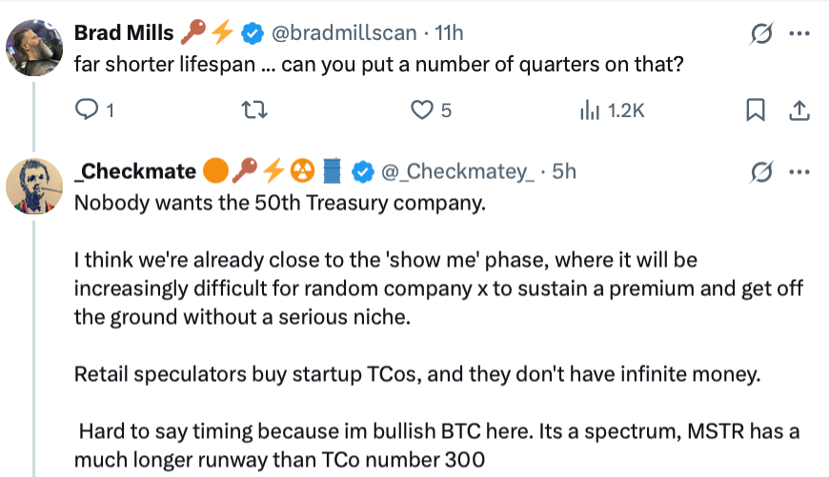This screenshot has height=477, width=829.
Task: Open more options on _Checkmate's tweet
Action: [x=800, y=171]
